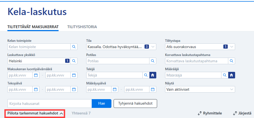
Task: Click Maksukerran luontipäivämäärä start date input
Action: coord(20,75)
